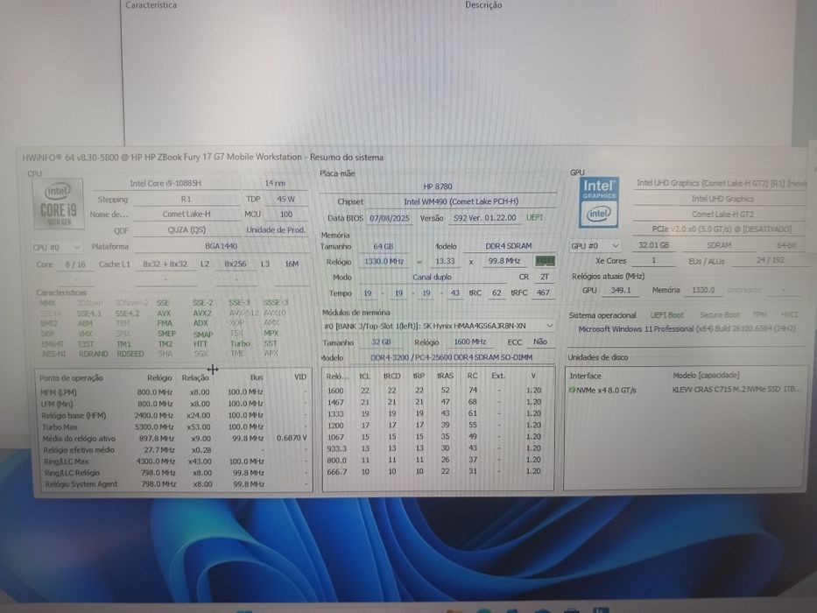Image resolution: width=817 pixels, height=613 pixels.
Task: Click the module size 32 GB
Action: tap(382, 342)
